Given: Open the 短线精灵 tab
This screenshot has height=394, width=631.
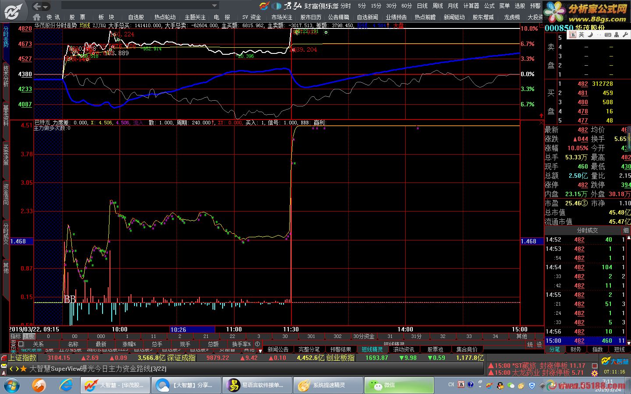Looking at the screenshot, I should tap(372, 349).
